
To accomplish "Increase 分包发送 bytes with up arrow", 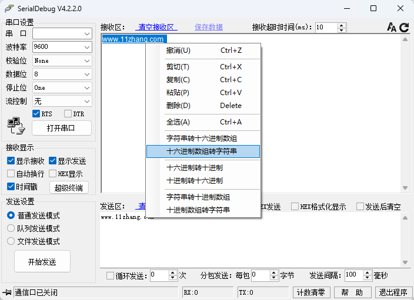I will tap(274, 273).
